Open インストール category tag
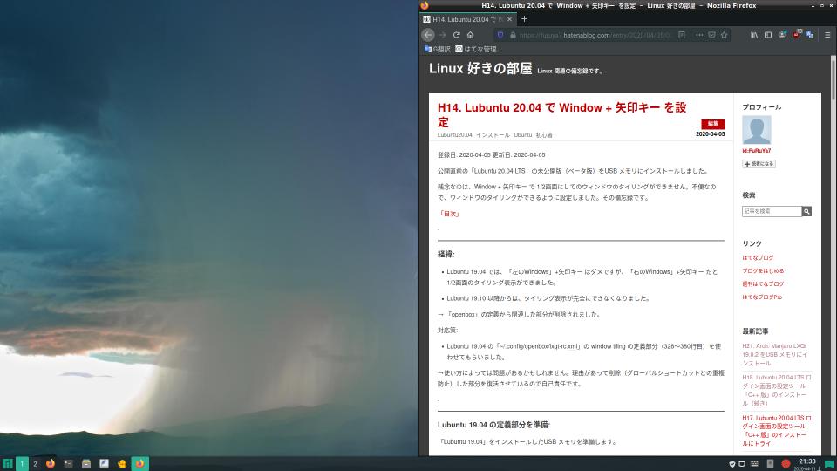 click(493, 135)
